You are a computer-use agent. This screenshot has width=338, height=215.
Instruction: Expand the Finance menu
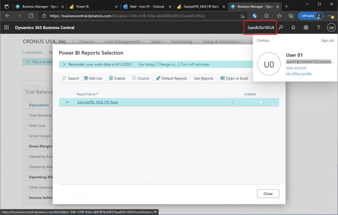tap(88, 41)
